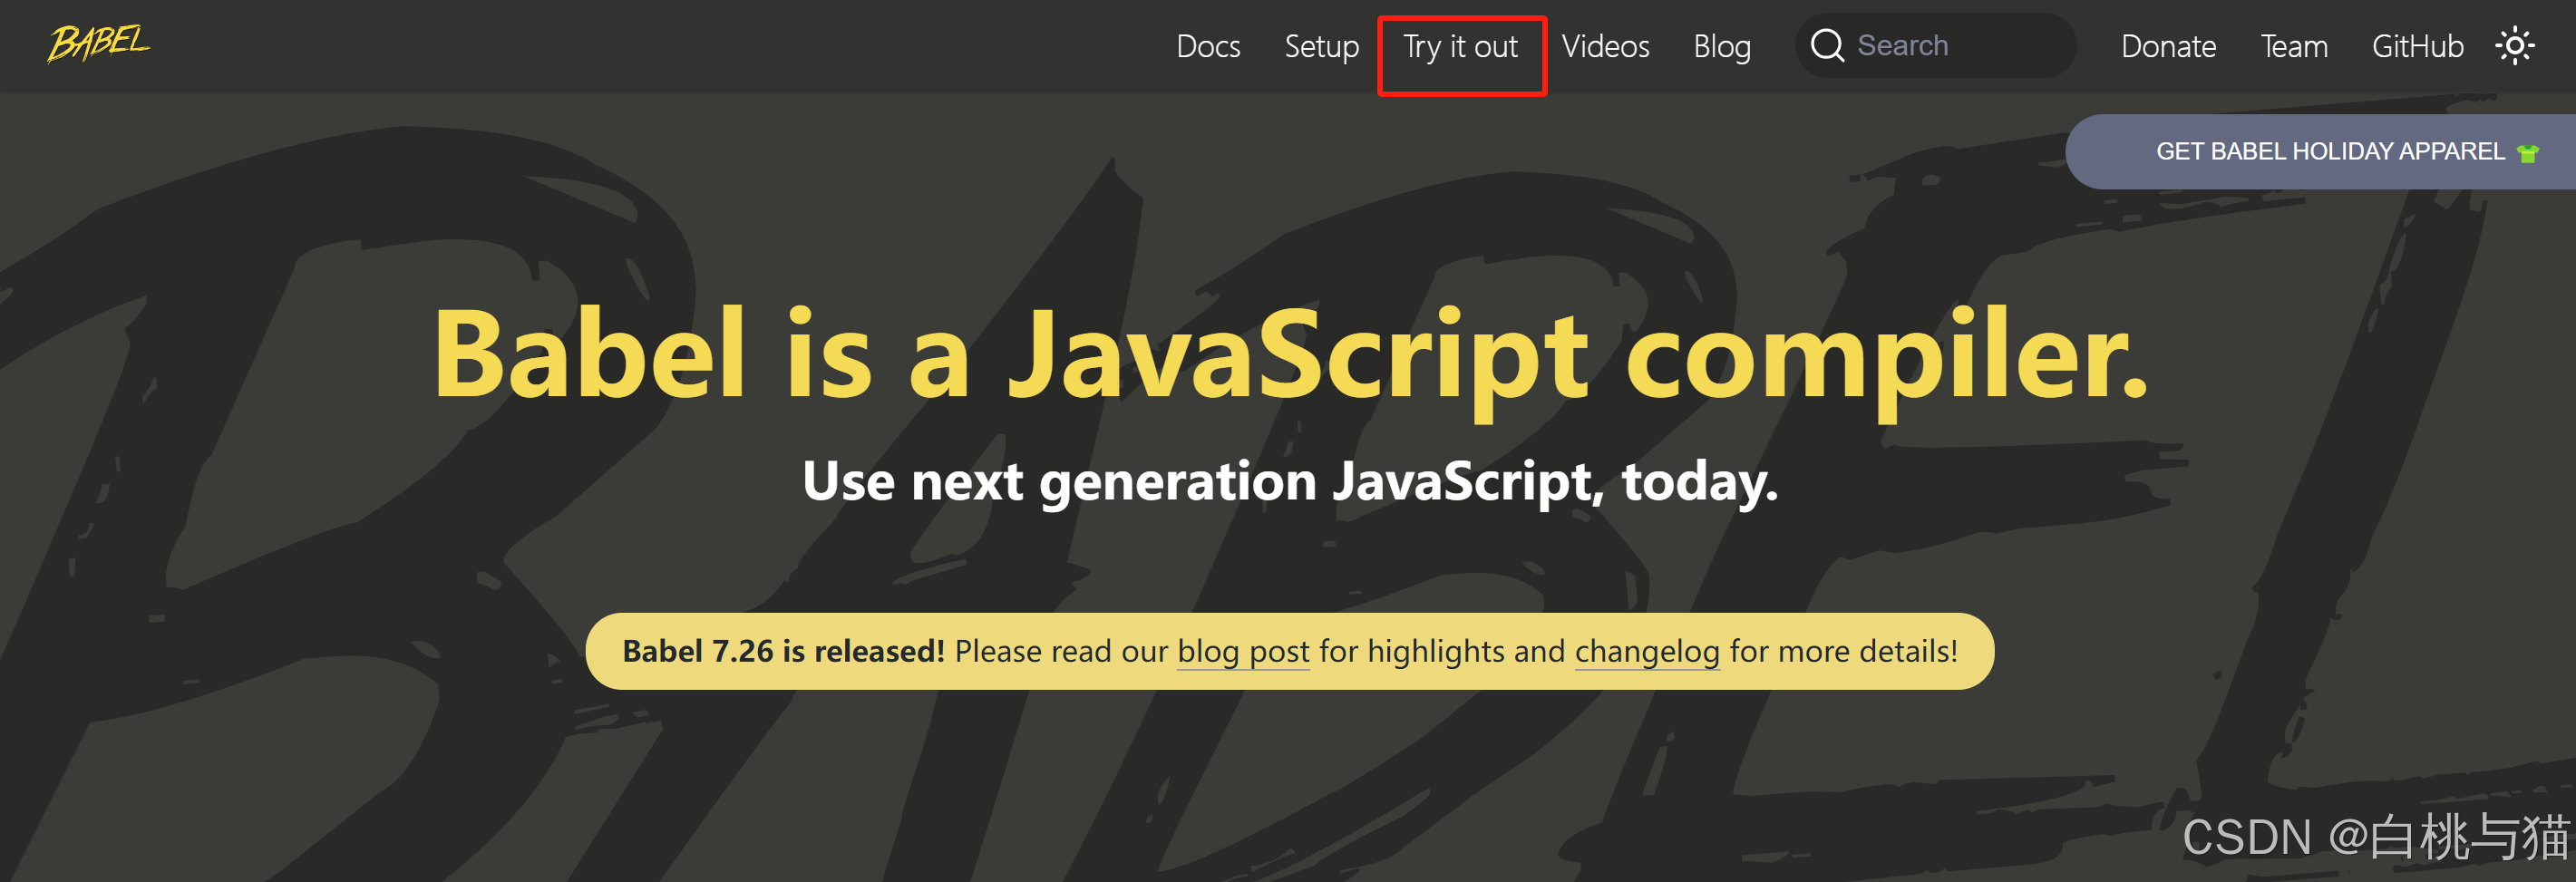
Task: Click the Babel logo in the navbar
Action: (x=98, y=43)
